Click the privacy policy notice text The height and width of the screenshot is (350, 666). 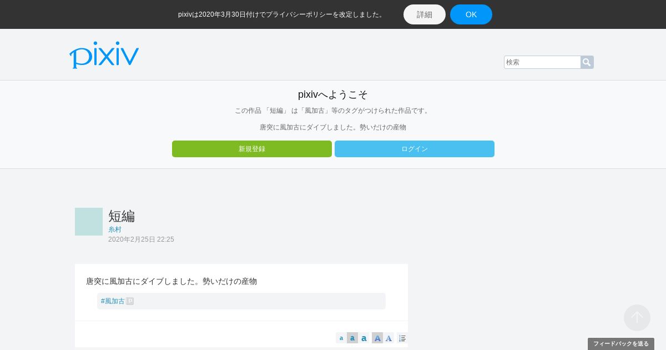coord(282,14)
